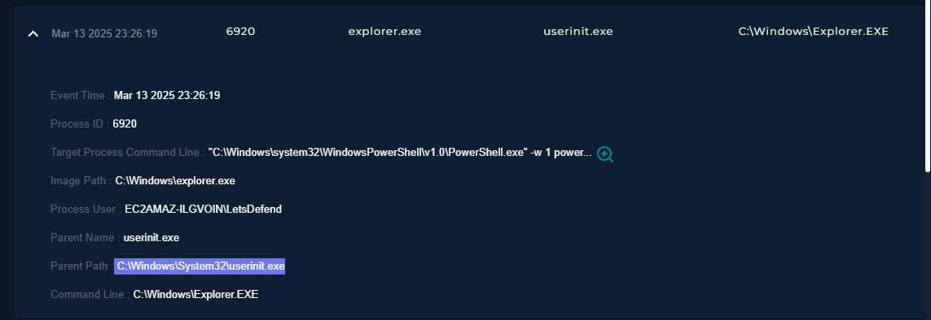
Task: Click process ID 6920 in the row header
Action: click(x=240, y=32)
